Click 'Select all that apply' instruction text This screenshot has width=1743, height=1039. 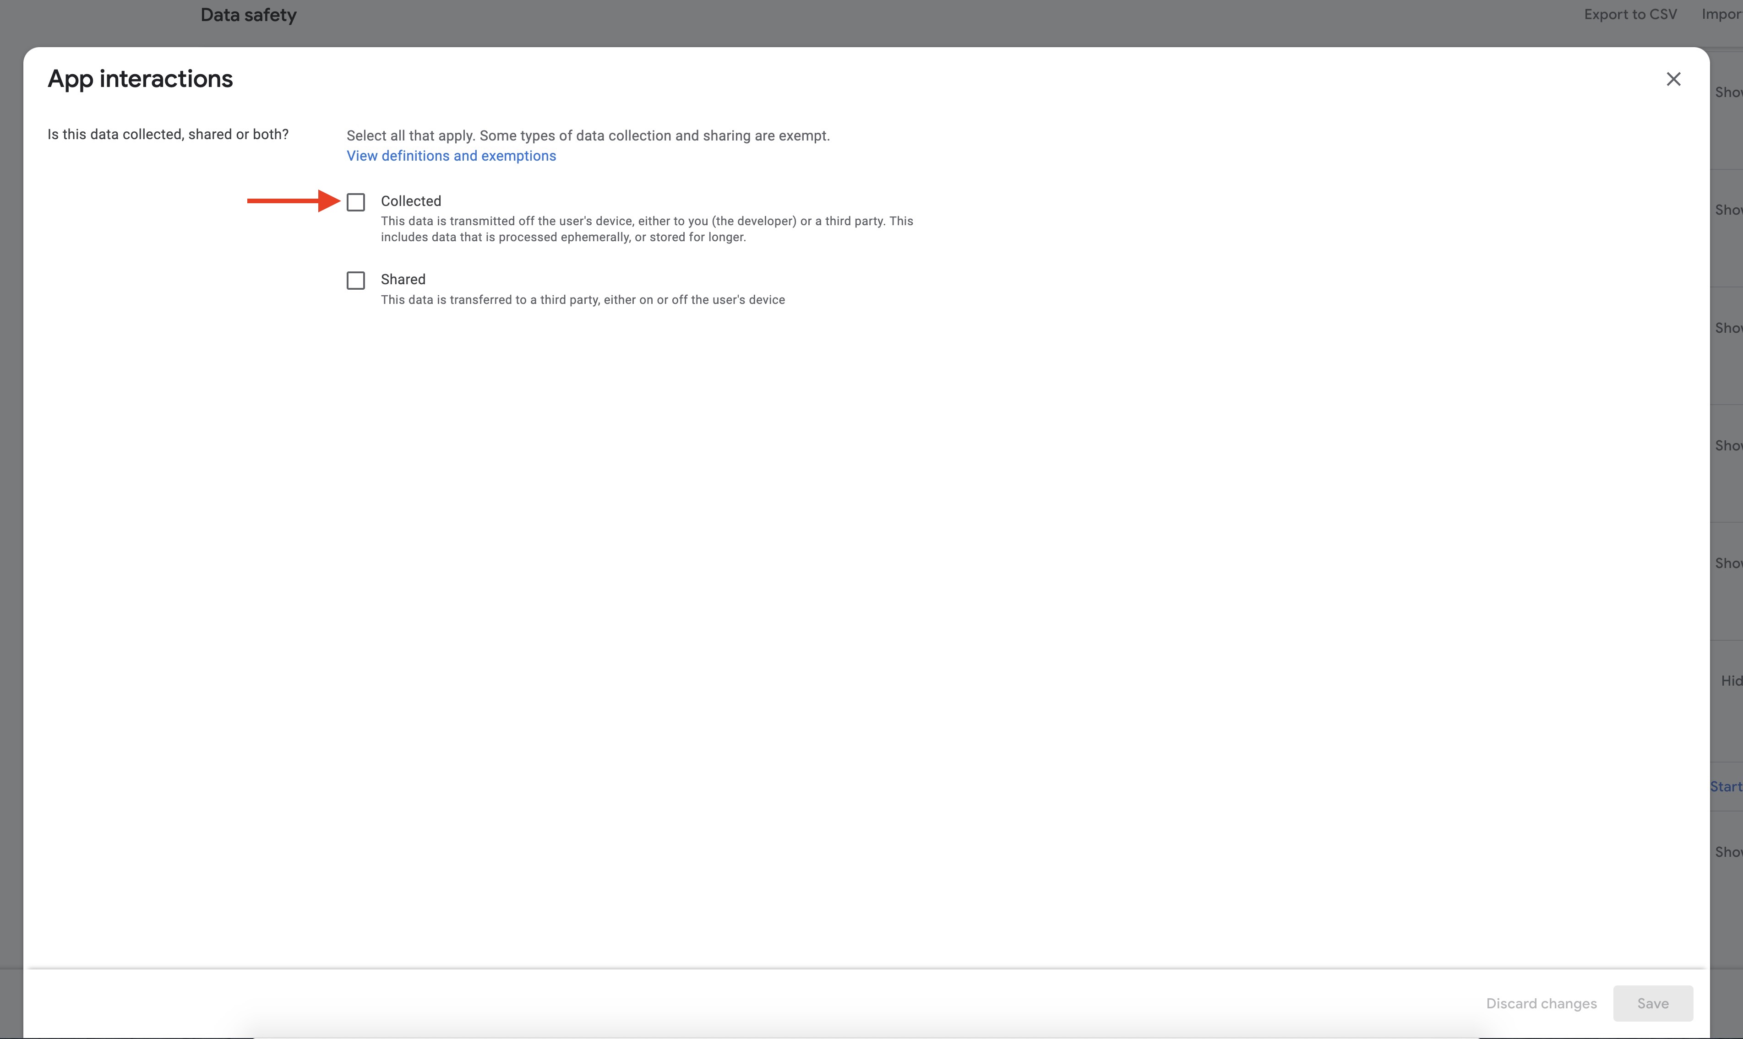(x=588, y=136)
